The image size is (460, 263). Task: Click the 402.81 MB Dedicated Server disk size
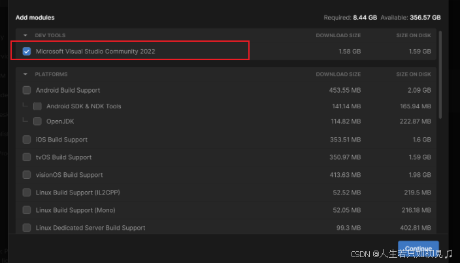416,228
